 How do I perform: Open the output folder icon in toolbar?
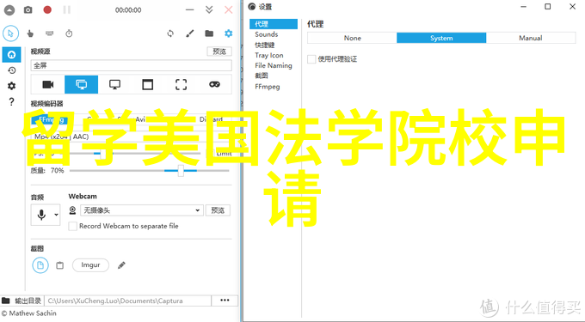point(209,33)
